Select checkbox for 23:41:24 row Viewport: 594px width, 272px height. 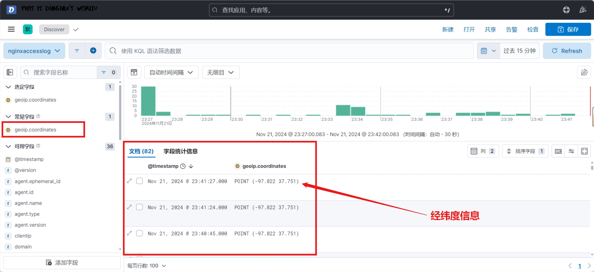tap(140, 207)
